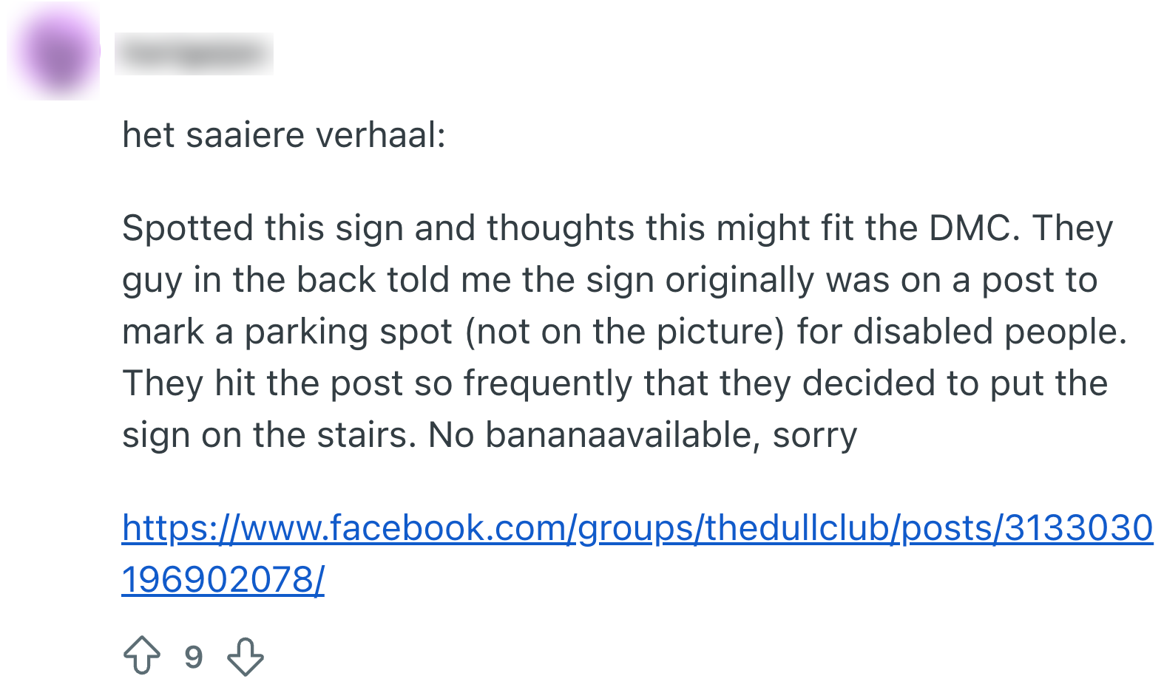The width and height of the screenshot is (1164, 690).
Task: Click the vote count number 9
Action: coord(194,657)
